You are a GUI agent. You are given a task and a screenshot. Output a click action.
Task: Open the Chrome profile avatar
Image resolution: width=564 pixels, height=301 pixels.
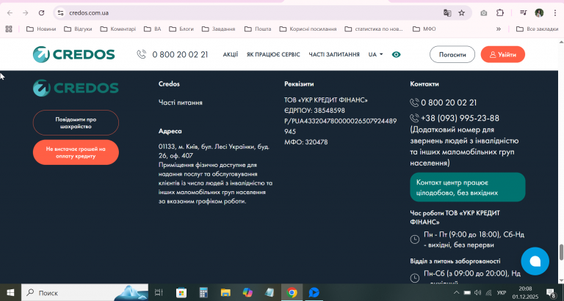(539, 13)
